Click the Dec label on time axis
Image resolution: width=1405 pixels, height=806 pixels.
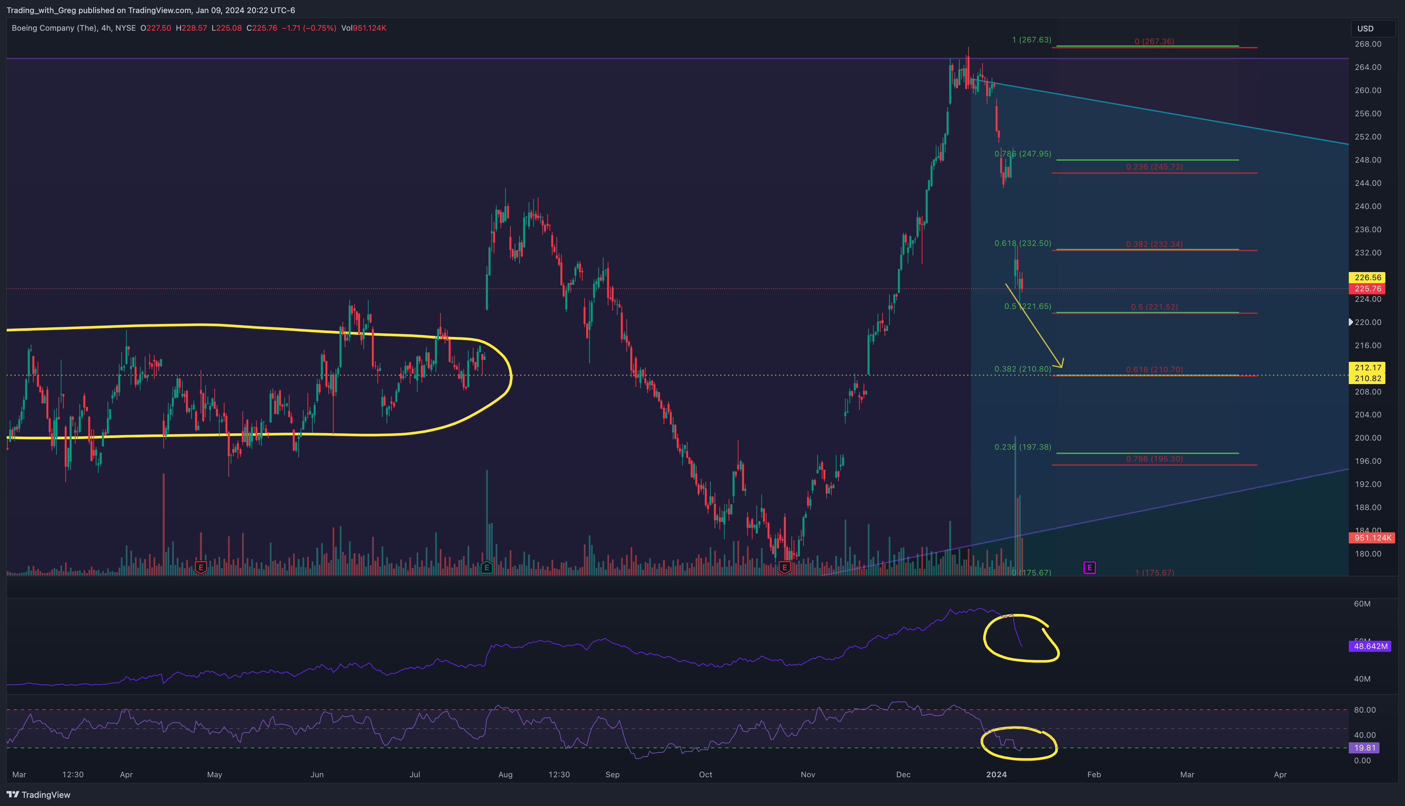(x=903, y=774)
